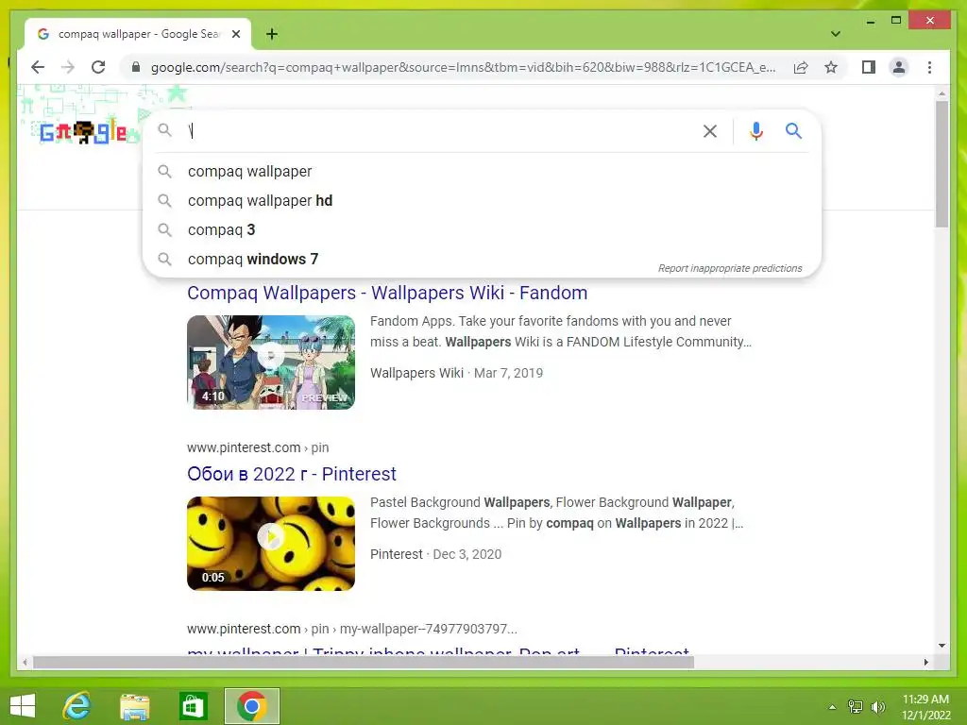Image resolution: width=967 pixels, height=725 pixels.
Task: Close the compaq wallpaper tab
Action: click(235, 34)
